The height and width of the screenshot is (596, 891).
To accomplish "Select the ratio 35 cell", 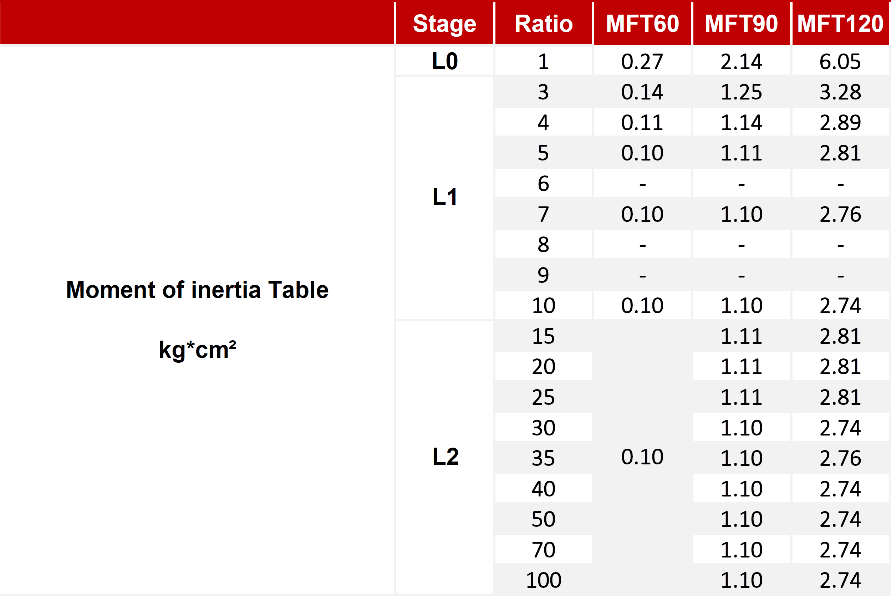I will tap(543, 458).
